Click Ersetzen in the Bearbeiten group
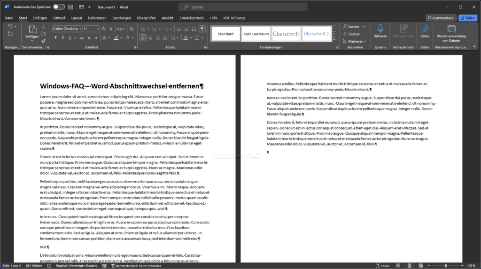481x269 pixels. pyautogui.click(x=351, y=34)
